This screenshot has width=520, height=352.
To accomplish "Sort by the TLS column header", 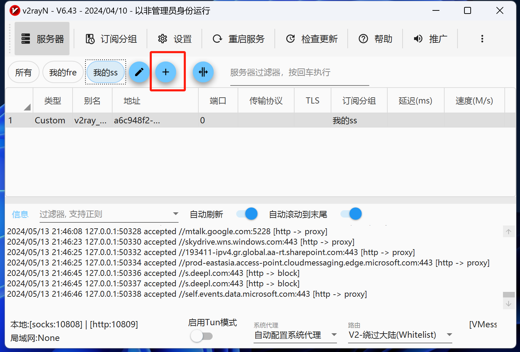I will pyautogui.click(x=313, y=101).
